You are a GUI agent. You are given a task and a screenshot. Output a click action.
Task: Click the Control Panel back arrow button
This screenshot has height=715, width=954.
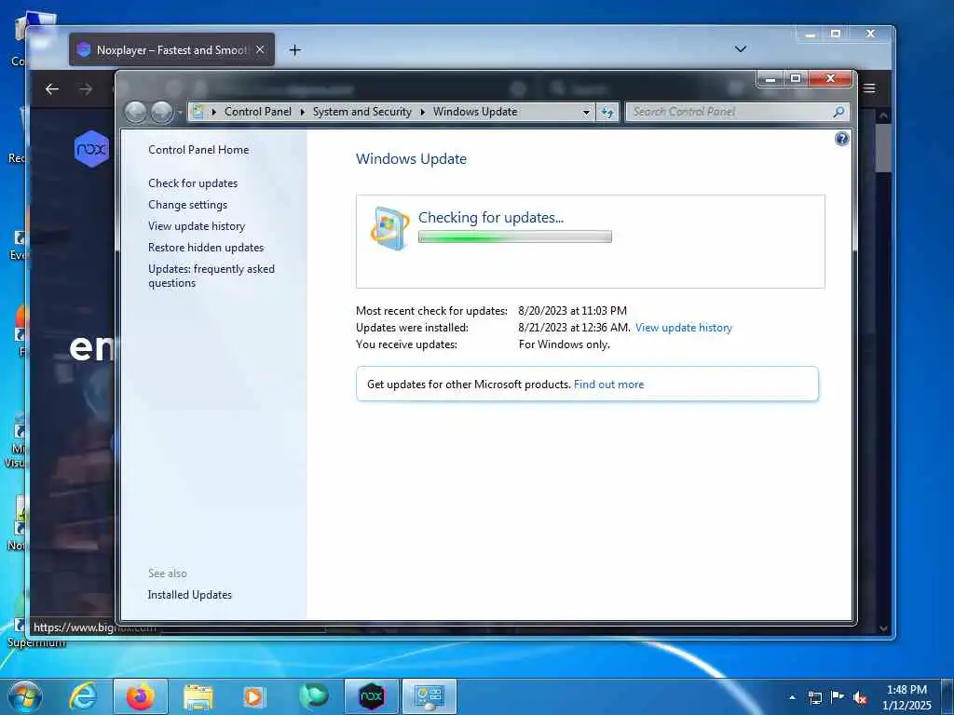click(x=135, y=112)
